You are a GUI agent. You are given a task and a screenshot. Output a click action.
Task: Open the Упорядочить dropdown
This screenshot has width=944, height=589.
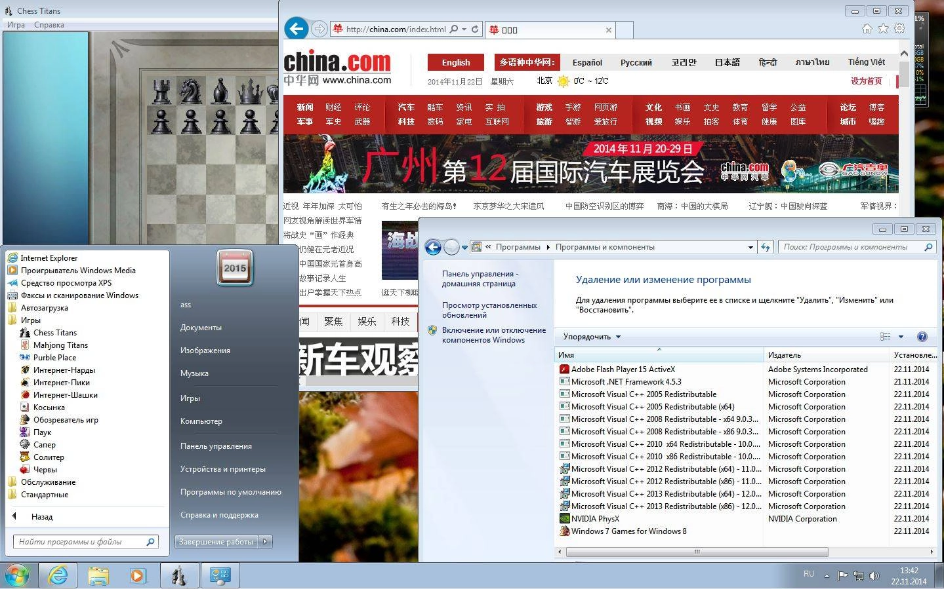(x=592, y=337)
